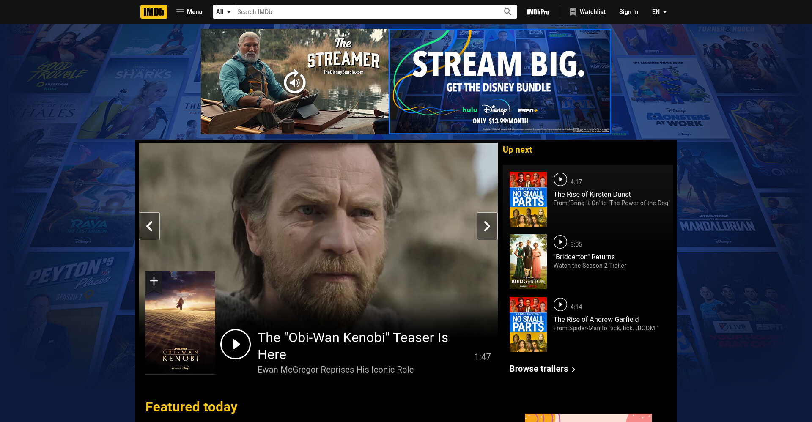Play the Obi-Wan Kenobi teaser

pos(236,344)
